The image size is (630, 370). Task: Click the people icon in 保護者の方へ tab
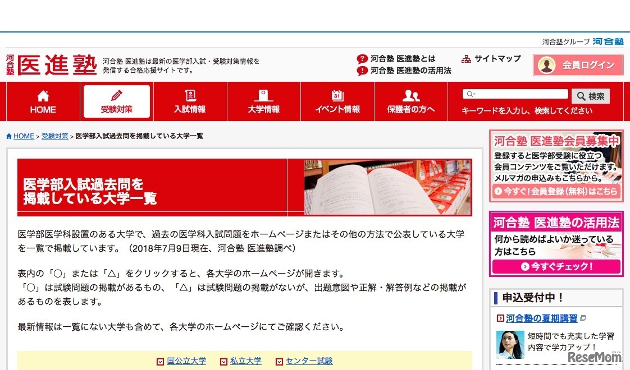pos(411,95)
